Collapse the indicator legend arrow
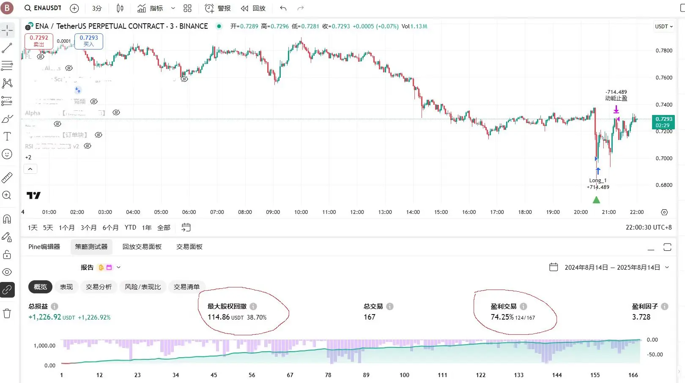685x383 pixels. coord(30,169)
